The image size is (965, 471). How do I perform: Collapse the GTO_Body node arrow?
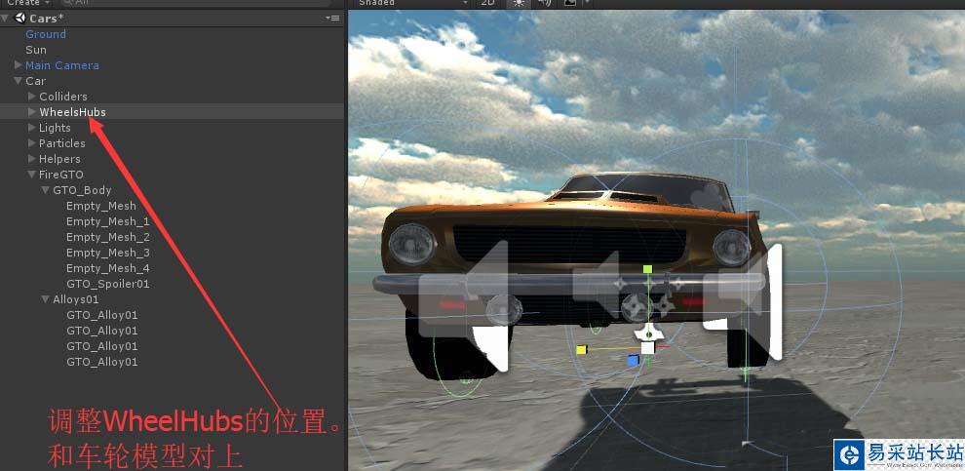(x=46, y=189)
